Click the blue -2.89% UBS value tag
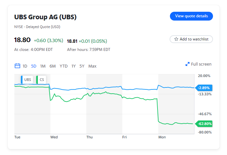This screenshot has width=227, height=155. click(x=204, y=88)
